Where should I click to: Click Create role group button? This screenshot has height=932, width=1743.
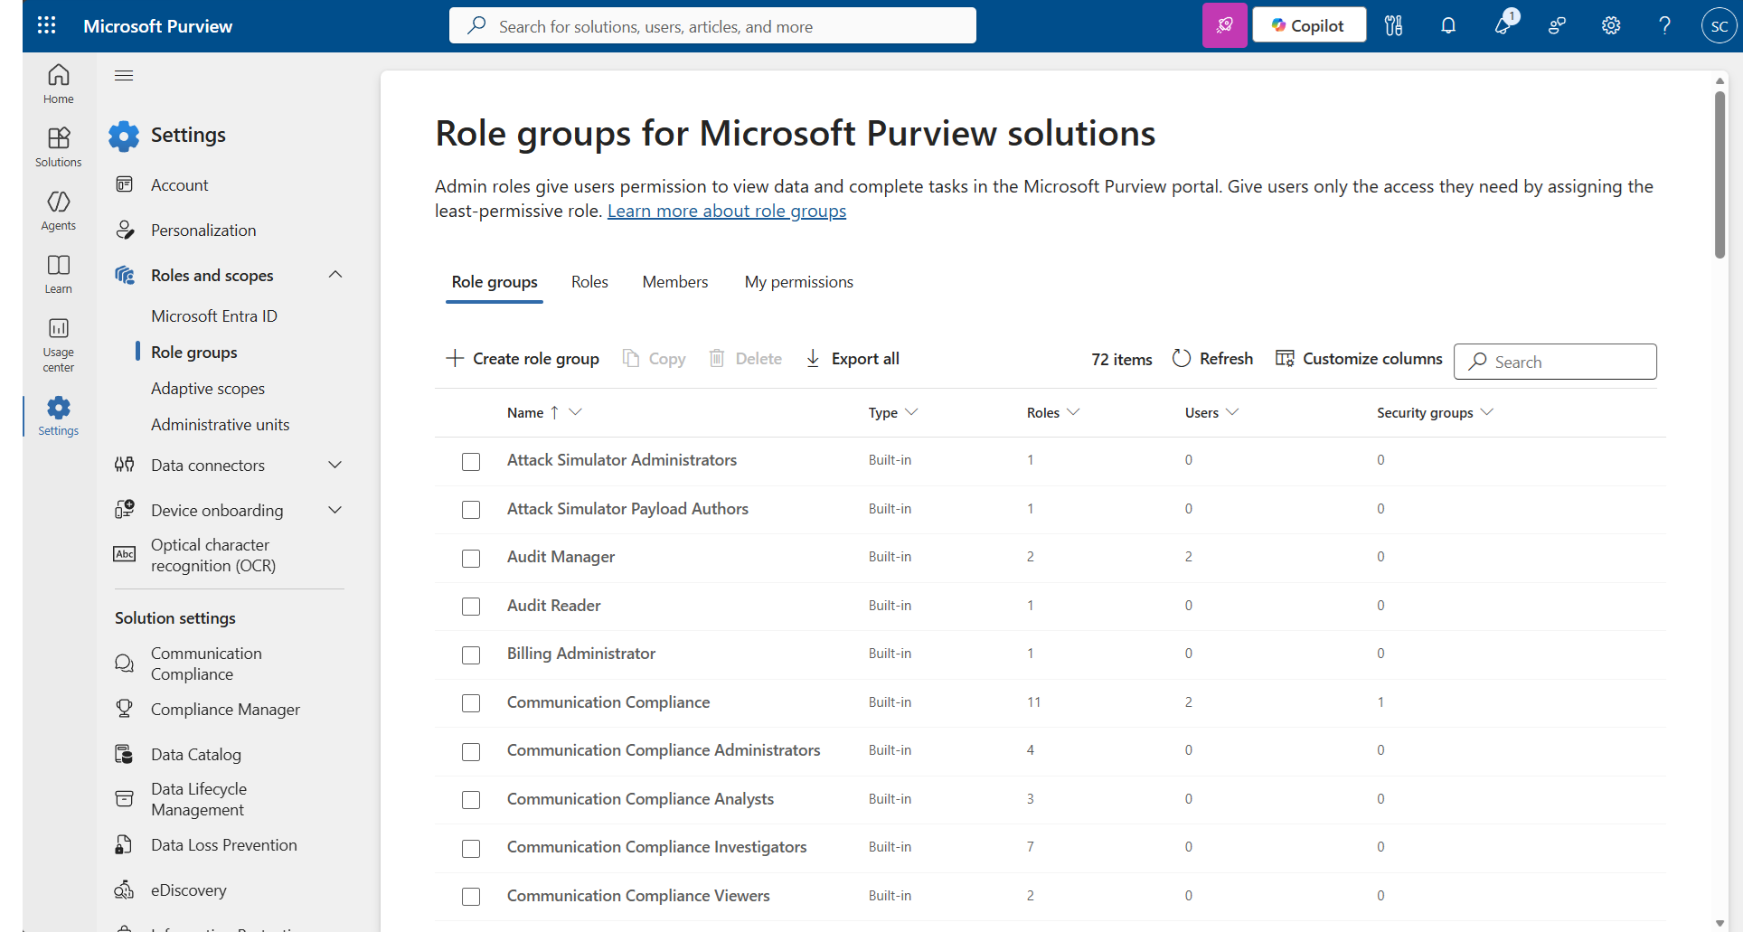pyautogui.click(x=523, y=359)
